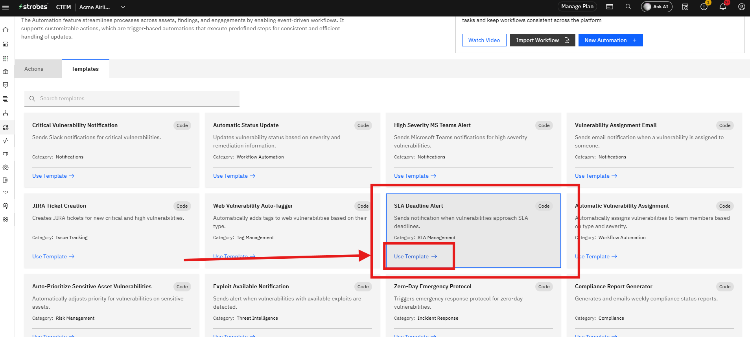Open the ticket icon in sidebar
This screenshot has height=337, width=750.
tap(6, 154)
